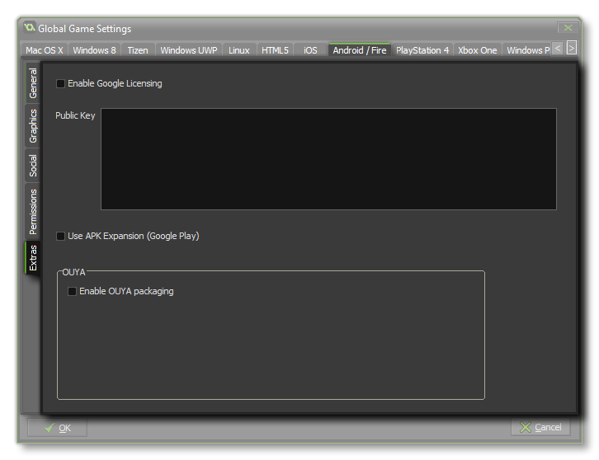
Task: Switch to the Mac OS X tab
Action: [x=45, y=50]
